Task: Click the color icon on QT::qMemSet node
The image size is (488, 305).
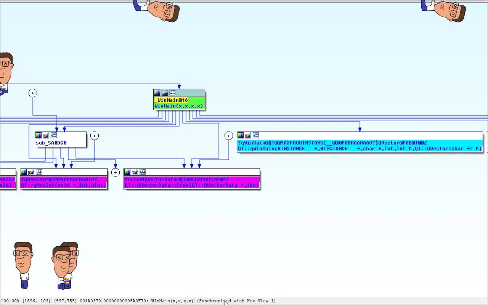Action: tap(24, 172)
